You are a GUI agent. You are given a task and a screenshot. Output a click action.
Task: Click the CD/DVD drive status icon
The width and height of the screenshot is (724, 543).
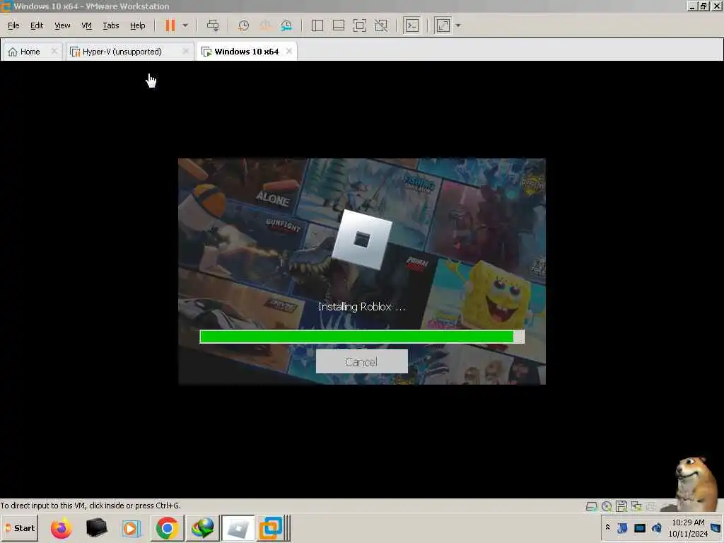[x=607, y=506]
